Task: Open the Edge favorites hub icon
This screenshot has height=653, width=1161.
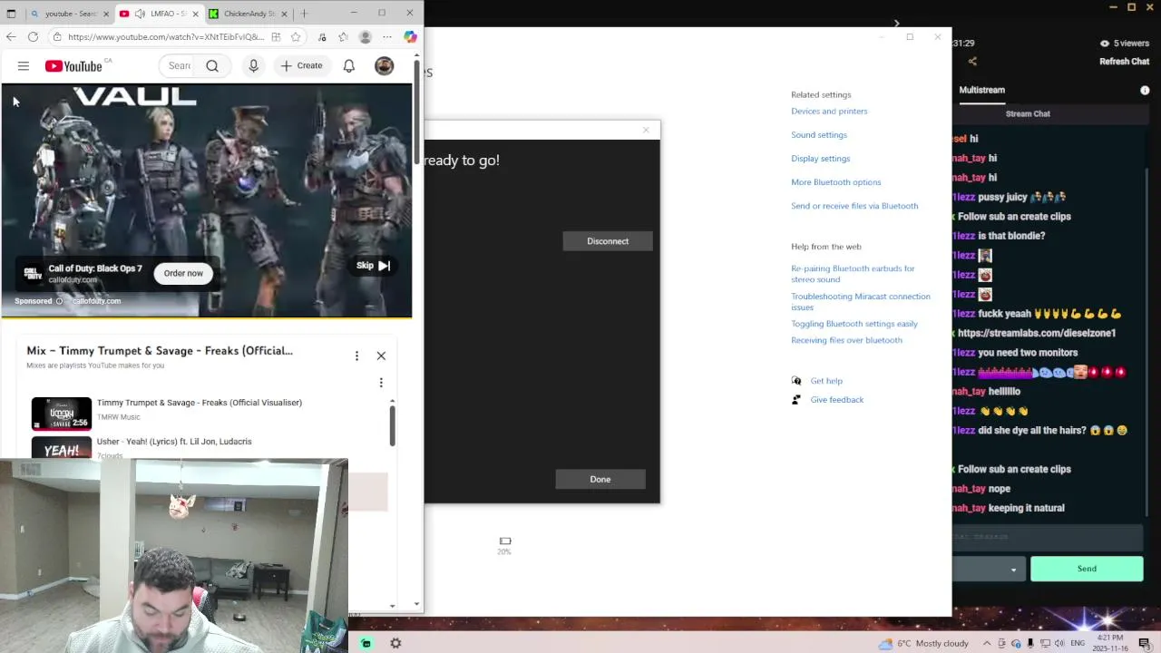Action: click(x=343, y=37)
